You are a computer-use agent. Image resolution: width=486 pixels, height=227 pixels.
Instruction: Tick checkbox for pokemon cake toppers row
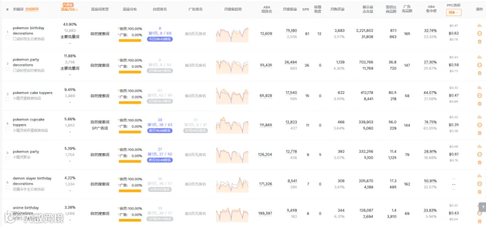8,99
